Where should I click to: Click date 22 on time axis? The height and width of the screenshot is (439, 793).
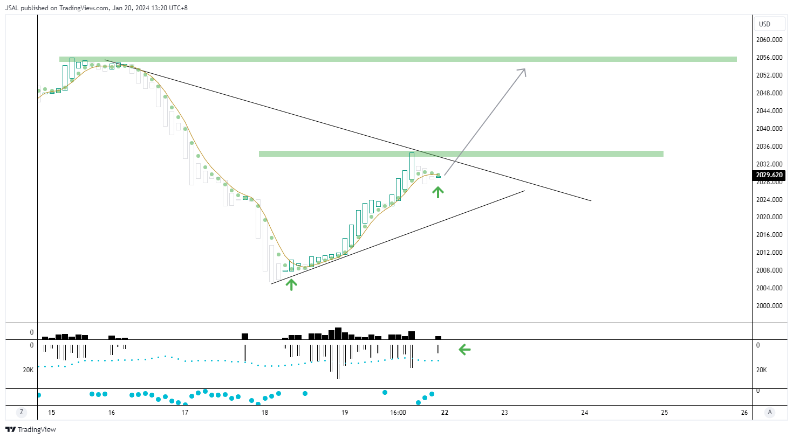point(445,413)
